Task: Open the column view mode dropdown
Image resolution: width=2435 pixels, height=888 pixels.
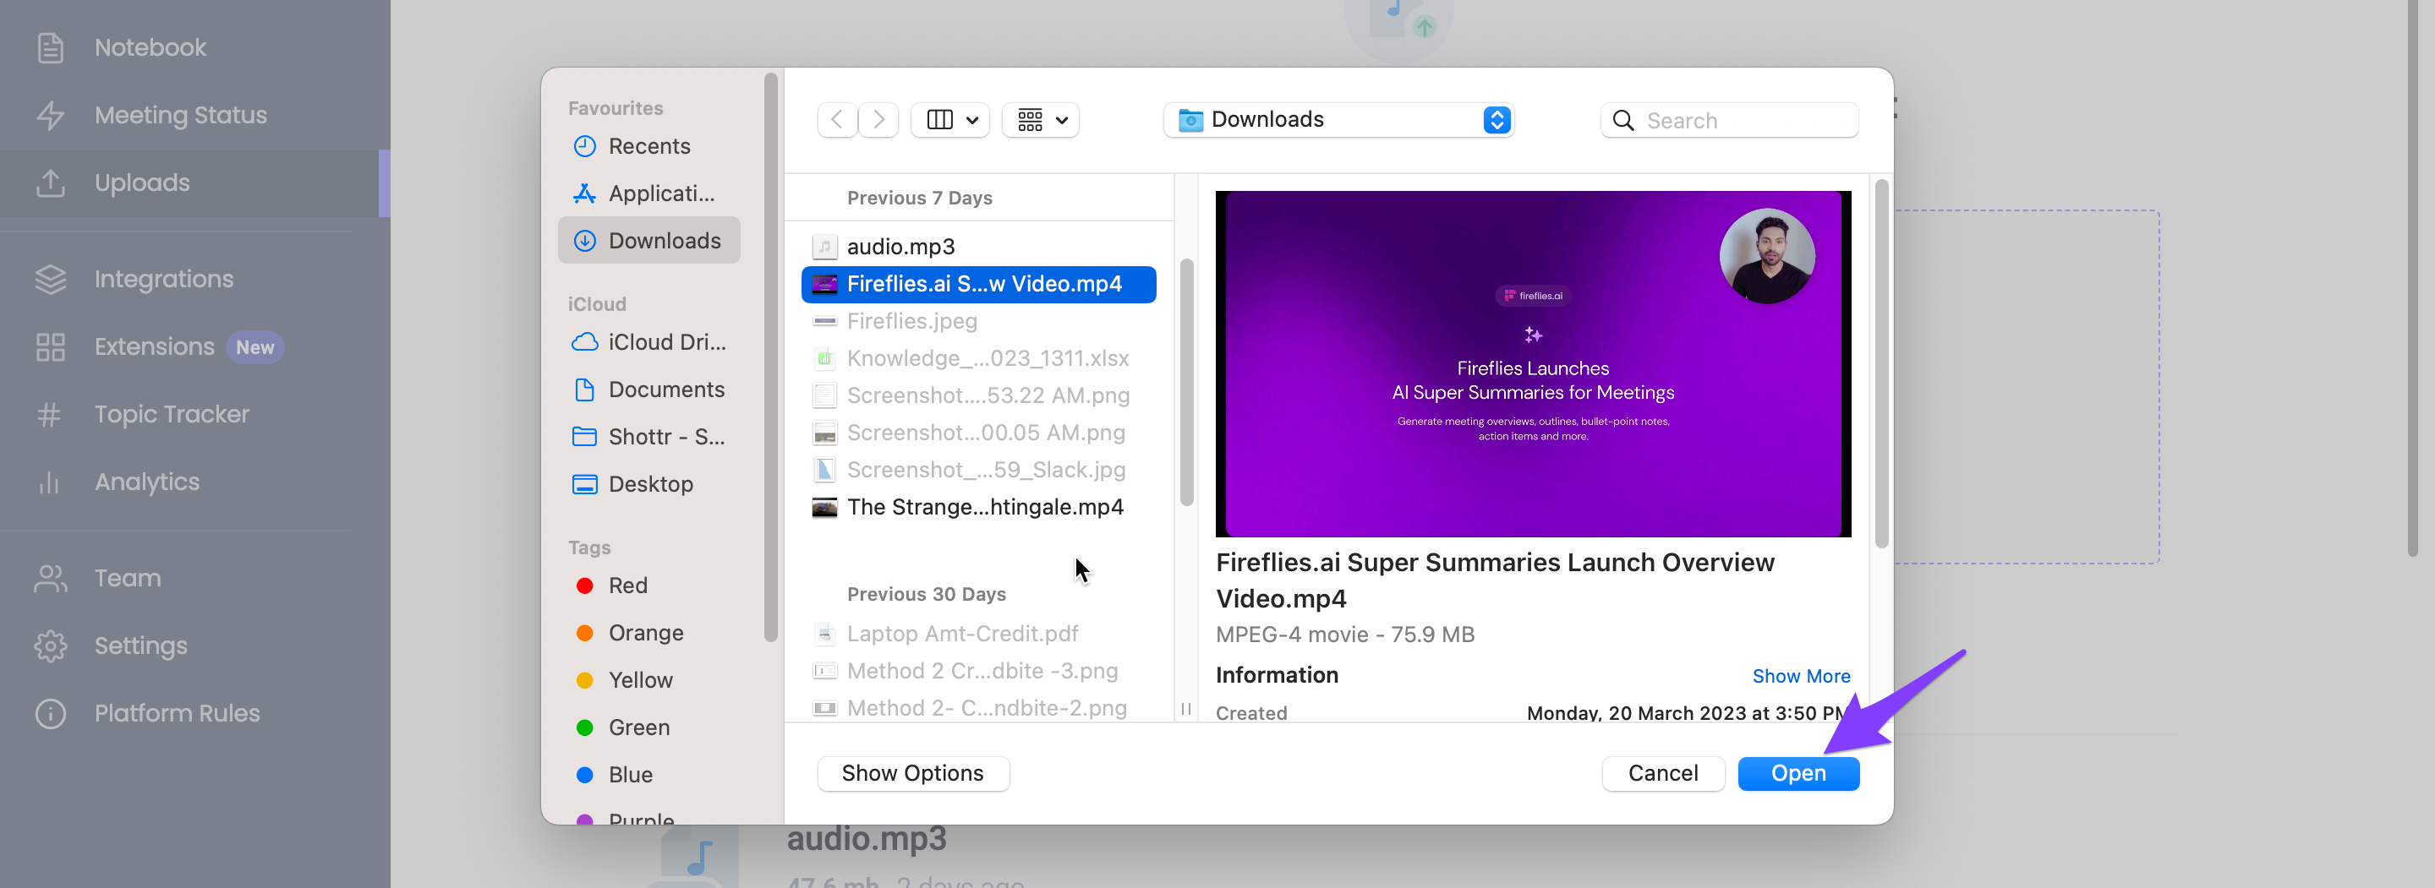Action: point(950,120)
